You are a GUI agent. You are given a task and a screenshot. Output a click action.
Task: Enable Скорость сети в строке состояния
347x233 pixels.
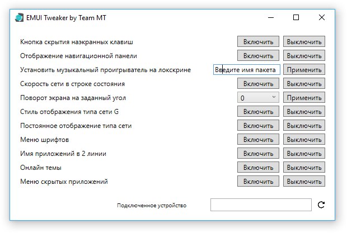(258, 83)
